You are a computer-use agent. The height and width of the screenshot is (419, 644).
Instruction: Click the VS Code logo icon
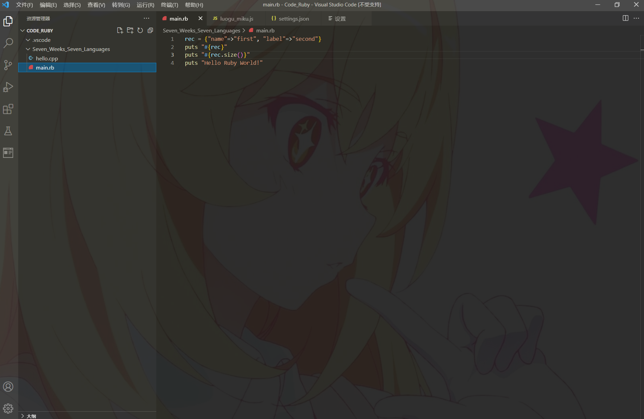point(6,5)
